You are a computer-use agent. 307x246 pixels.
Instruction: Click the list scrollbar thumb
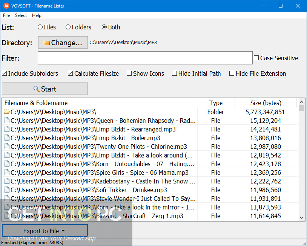[x=301, y=108]
